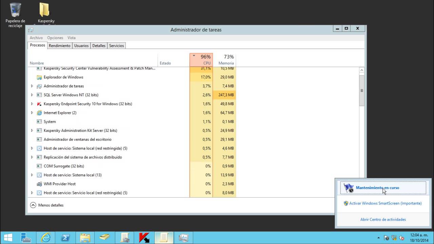This screenshot has width=434, height=244.
Task: Click the 17,0% CPU value
Action: pyautogui.click(x=206, y=77)
